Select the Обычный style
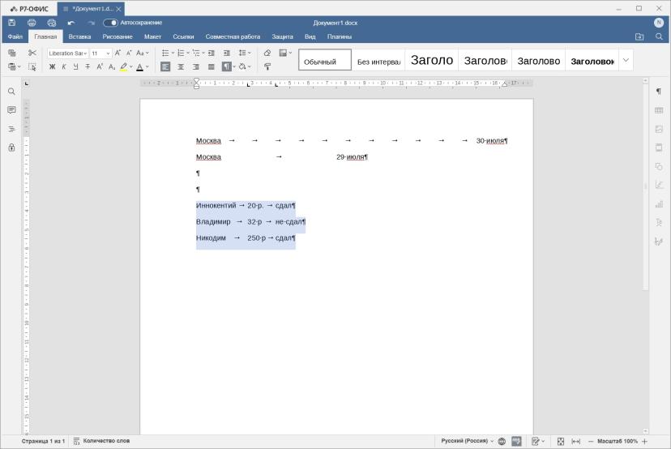 pyautogui.click(x=325, y=60)
